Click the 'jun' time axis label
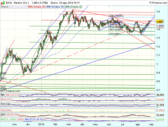 [x=109, y=124]
